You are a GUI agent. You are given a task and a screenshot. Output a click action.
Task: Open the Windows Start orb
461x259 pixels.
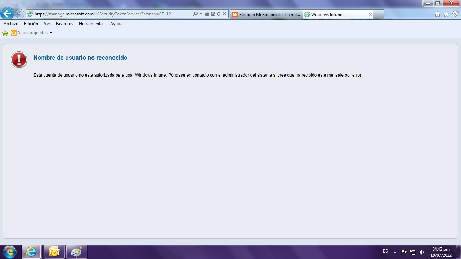click(9, 252)
